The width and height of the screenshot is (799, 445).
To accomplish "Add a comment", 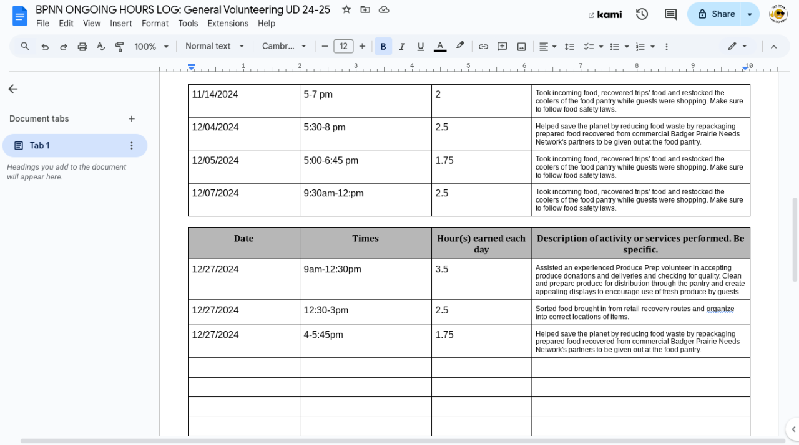I will coord(502,46).
